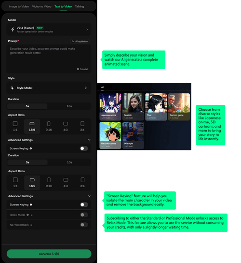This screenshot has width=241, height=263.
Task: Pick 16:9 in Aspect Ratio nearest Relax Mode
Action: click(32, 182)
